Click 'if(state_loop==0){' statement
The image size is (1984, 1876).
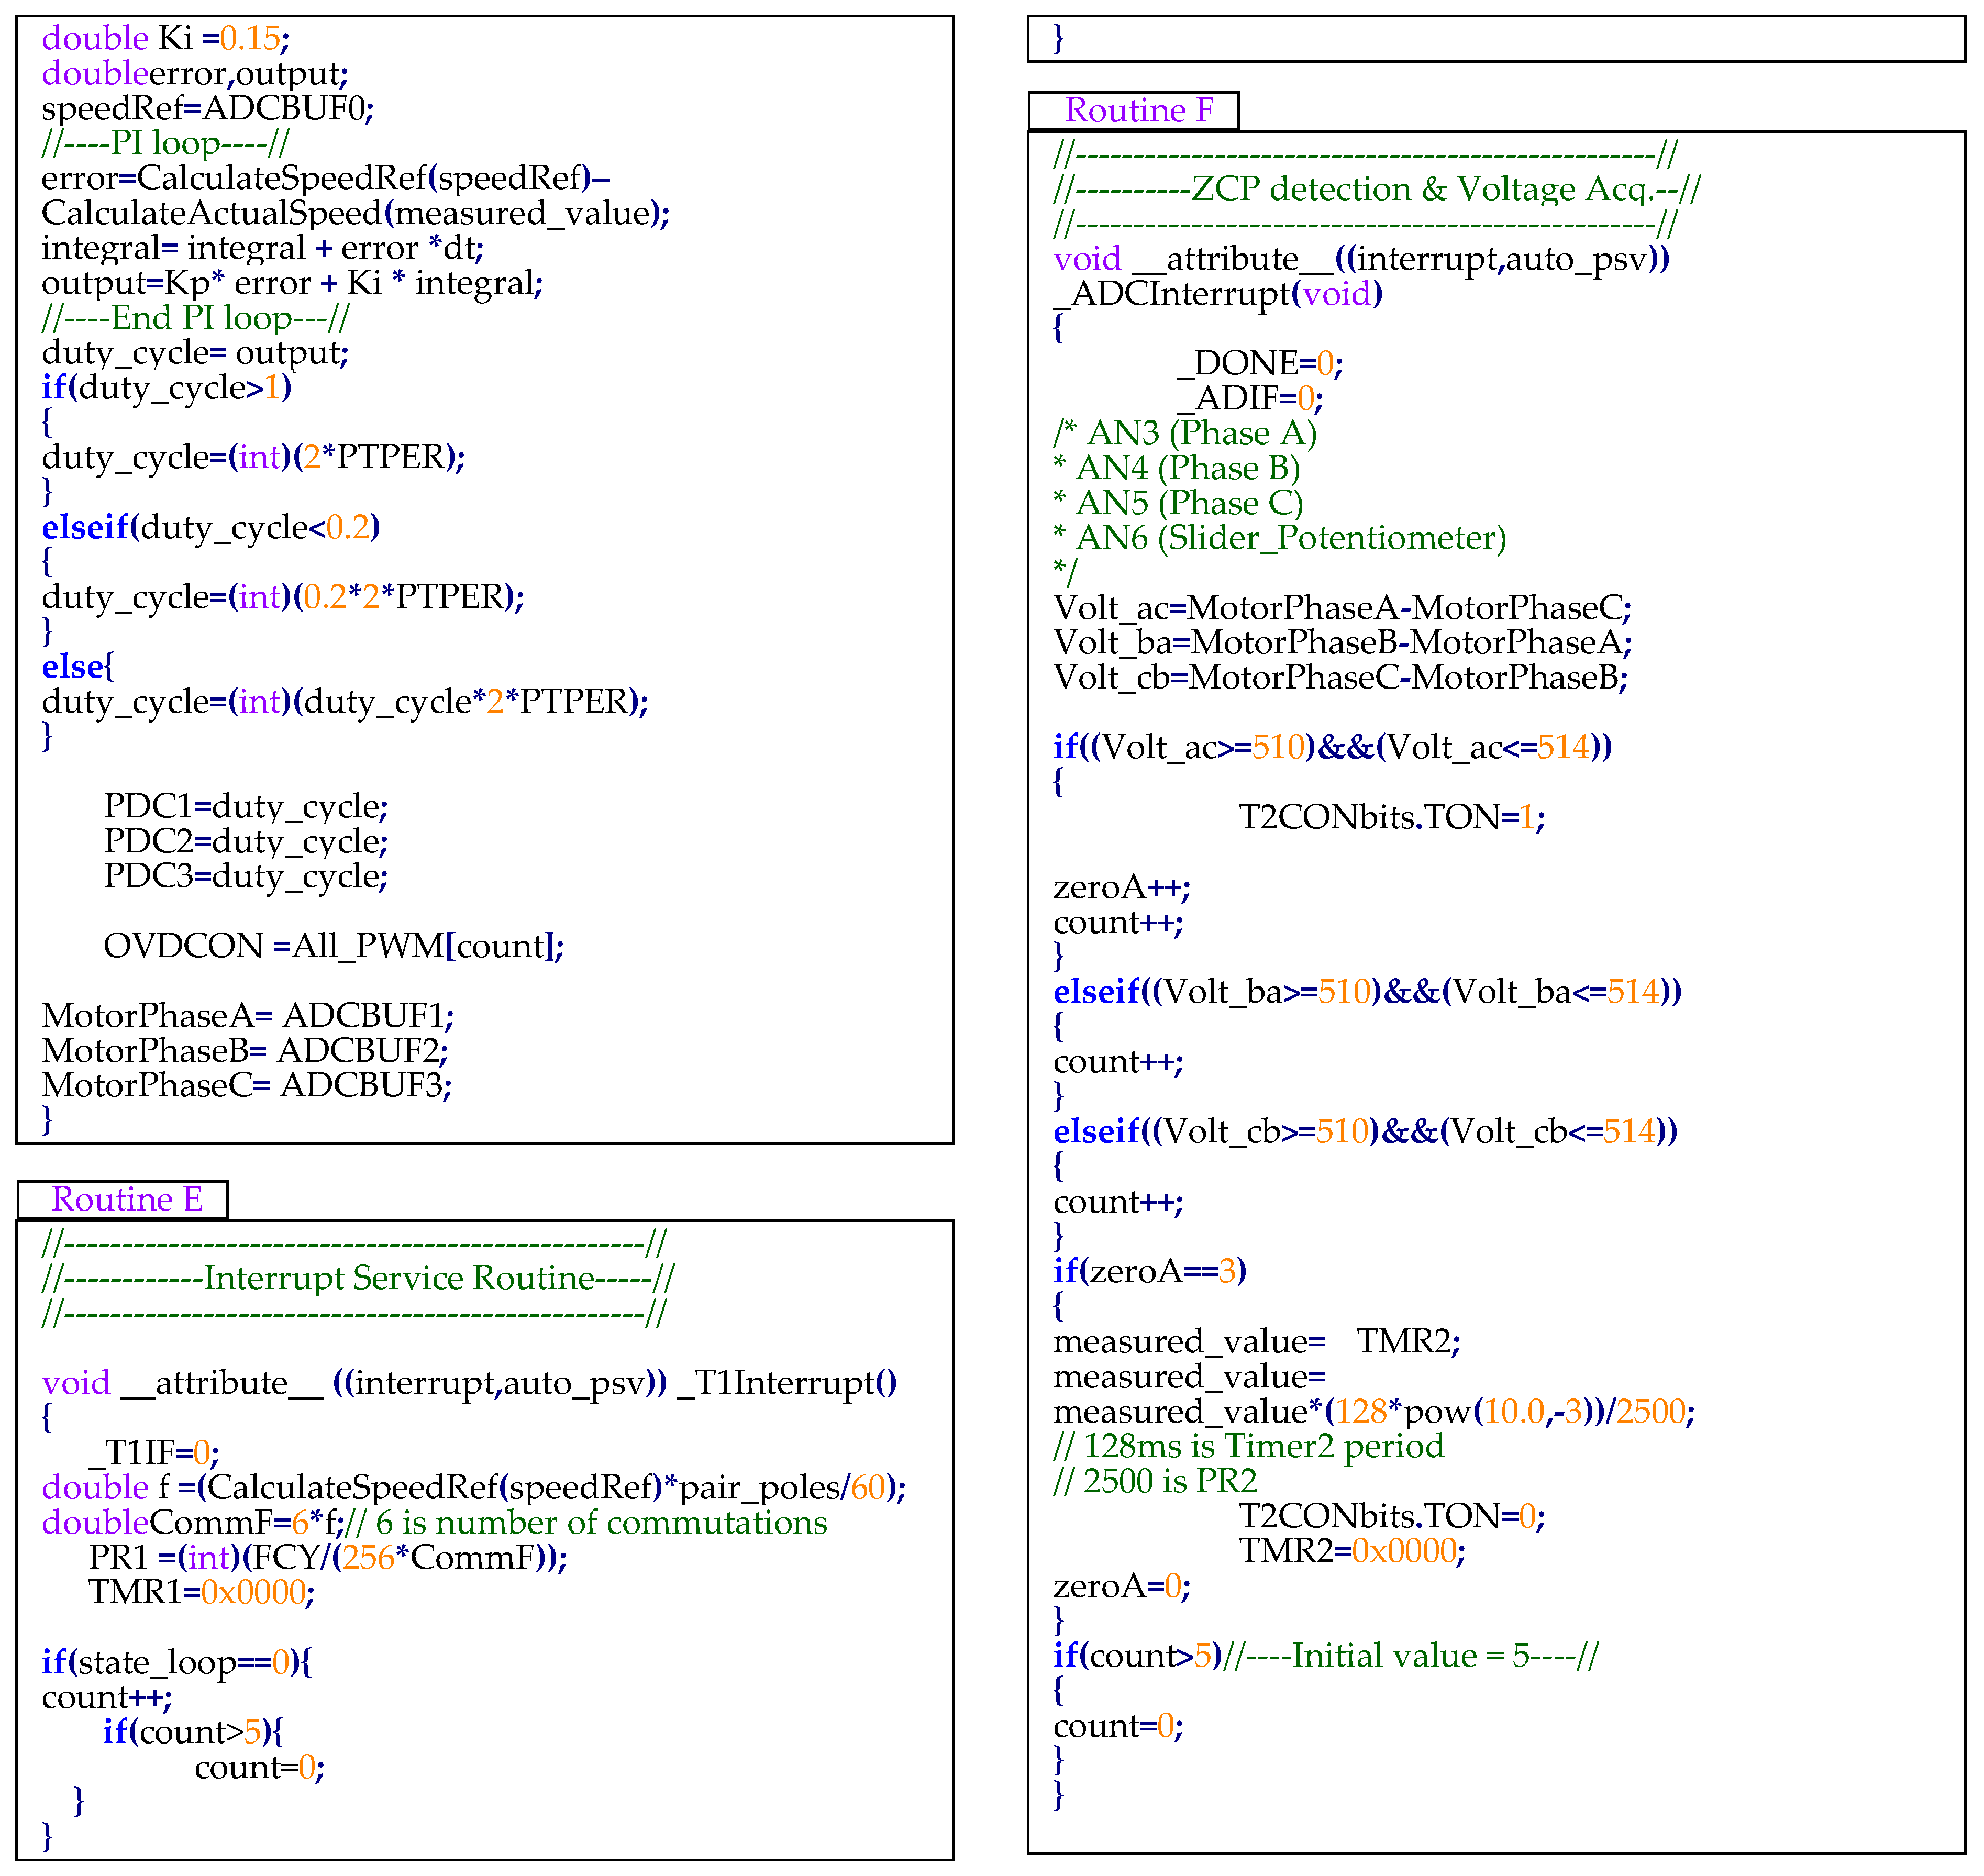[x=176, y=1662]
